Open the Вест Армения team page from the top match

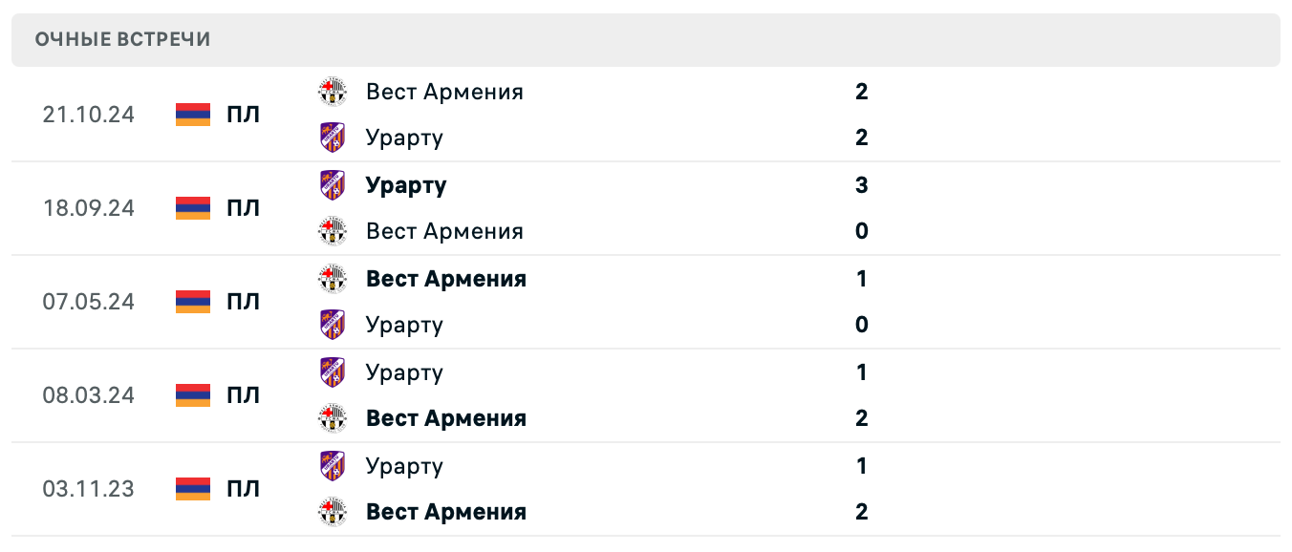click(444, 92)
